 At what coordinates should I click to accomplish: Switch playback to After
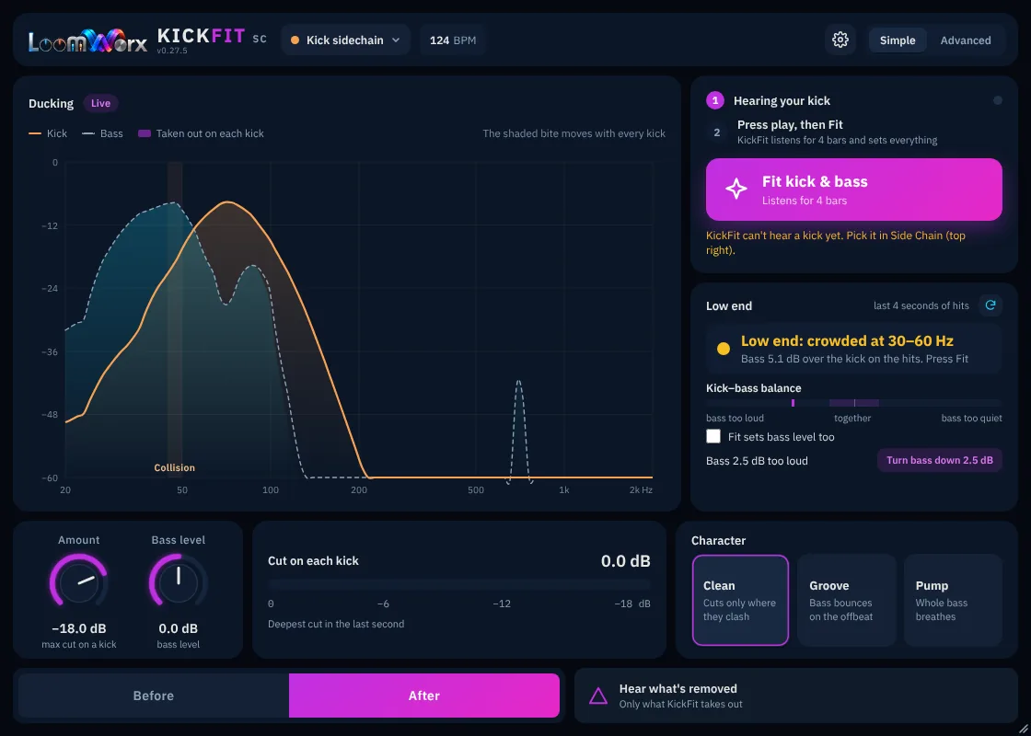(424, 696)
